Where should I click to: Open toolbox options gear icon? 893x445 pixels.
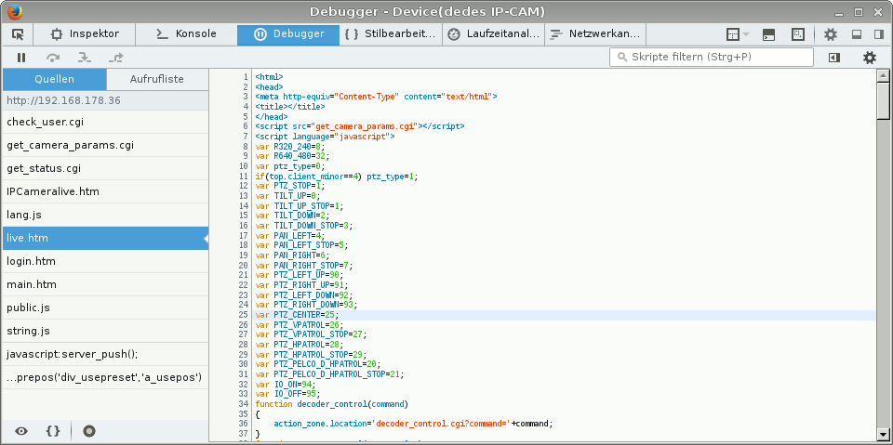coord(831,34)
